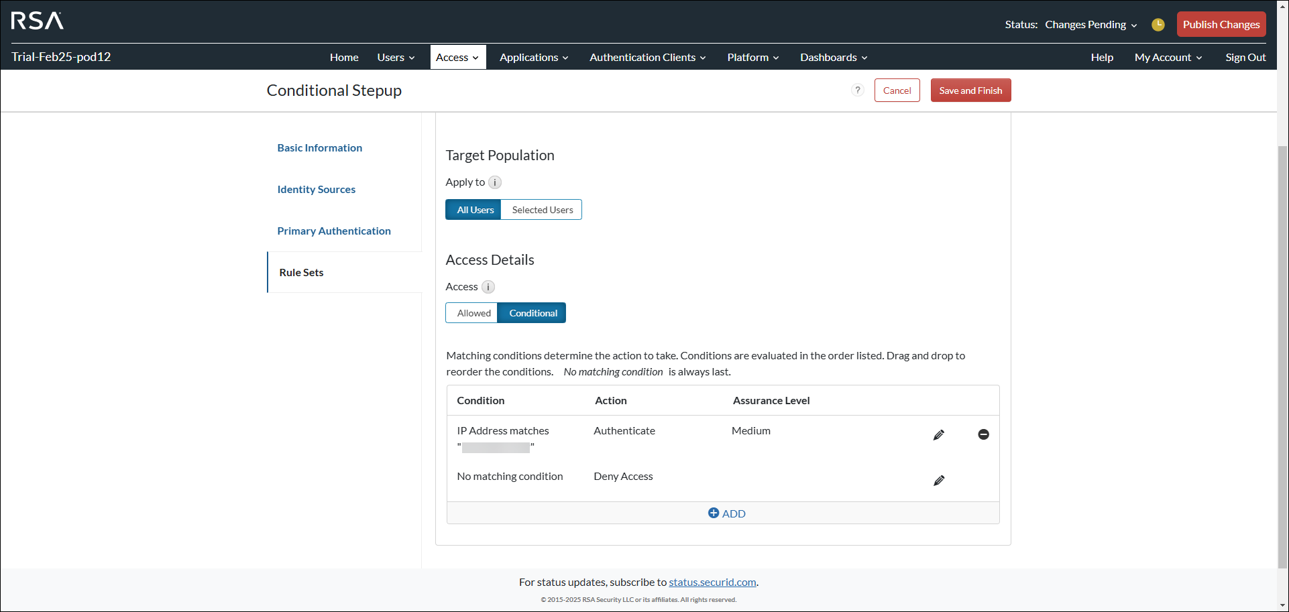Open the Apply to info tooltip icon
Screen dimensions: 1289x612
pyautogui.click(x=495, y=182)
